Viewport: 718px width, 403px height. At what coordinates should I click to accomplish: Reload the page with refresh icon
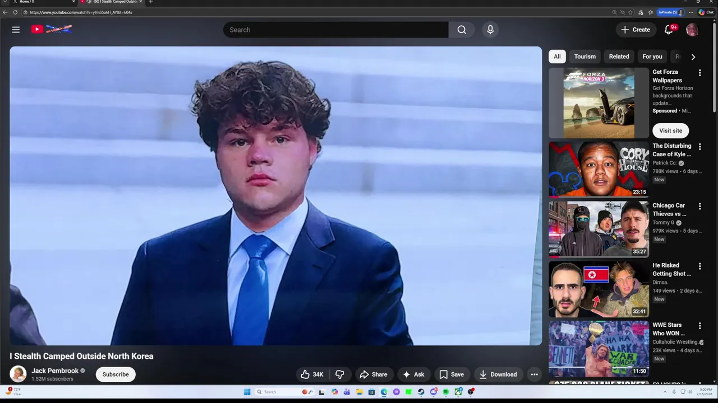tap(15, 12)
